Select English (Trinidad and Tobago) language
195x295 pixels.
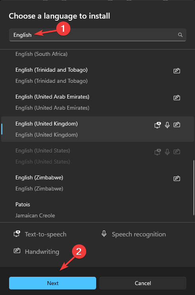click(97, 76)
